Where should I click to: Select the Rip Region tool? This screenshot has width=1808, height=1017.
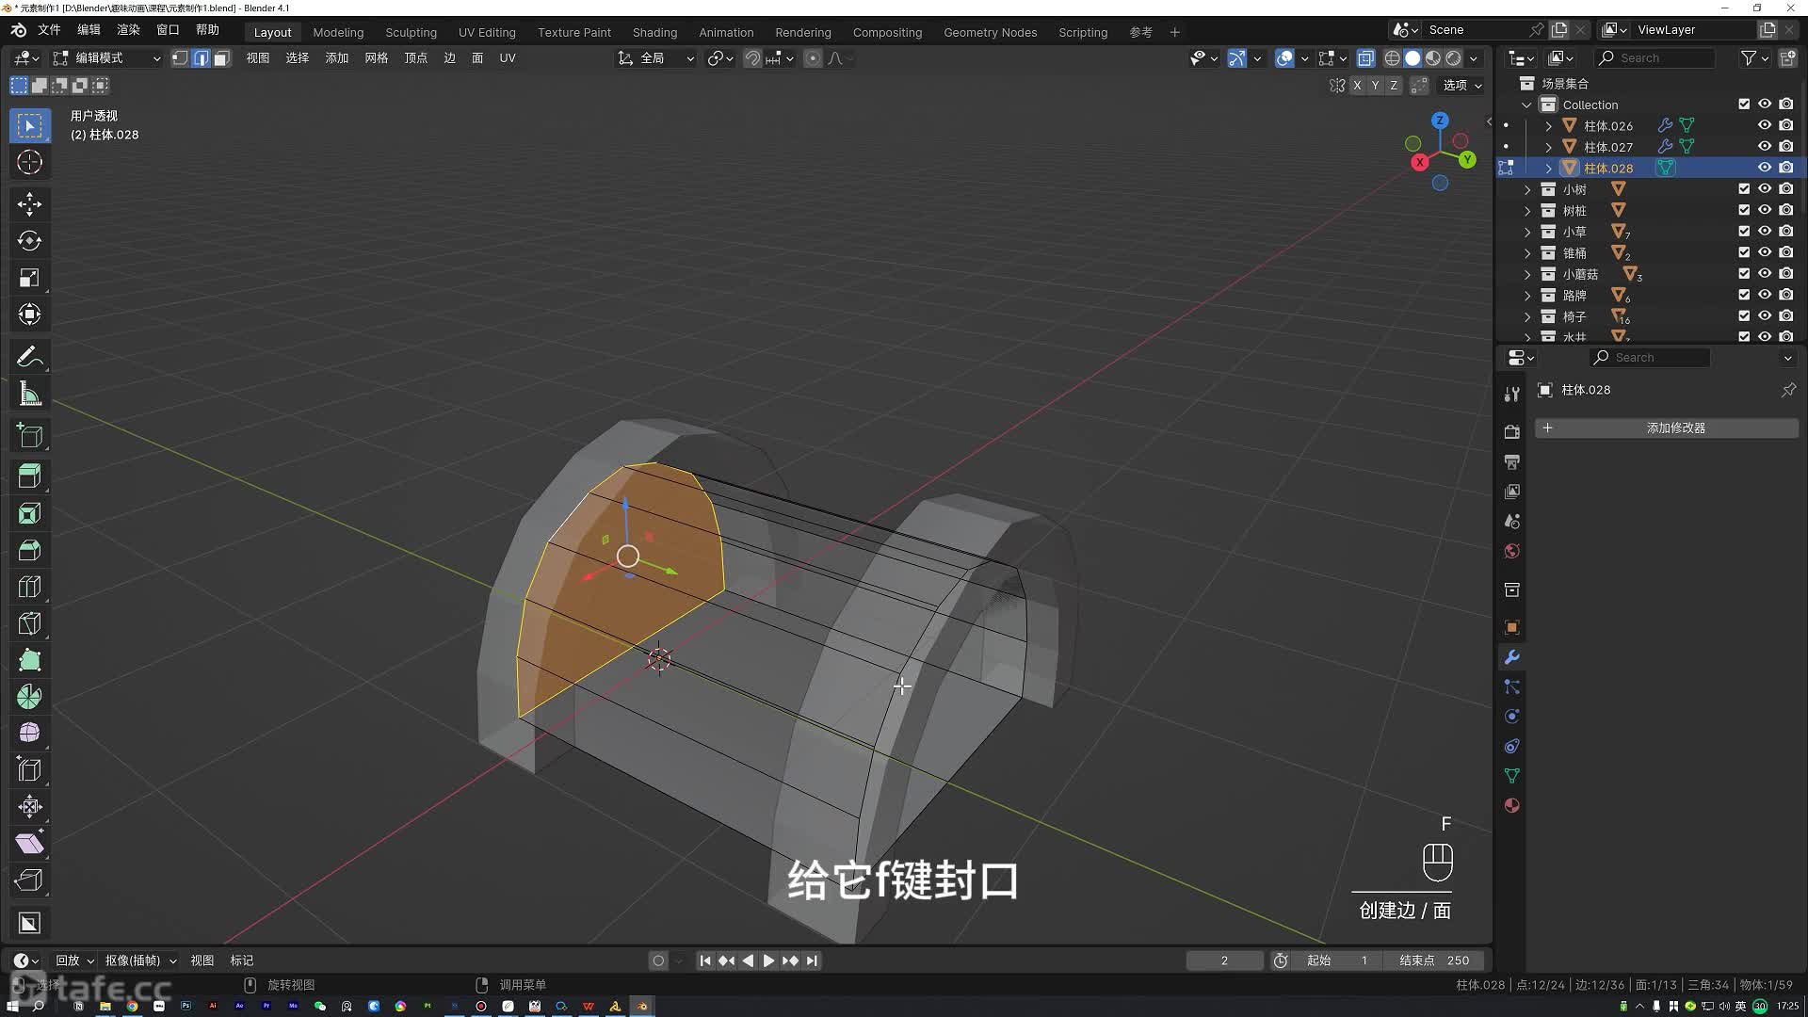[x=29, y=880]
